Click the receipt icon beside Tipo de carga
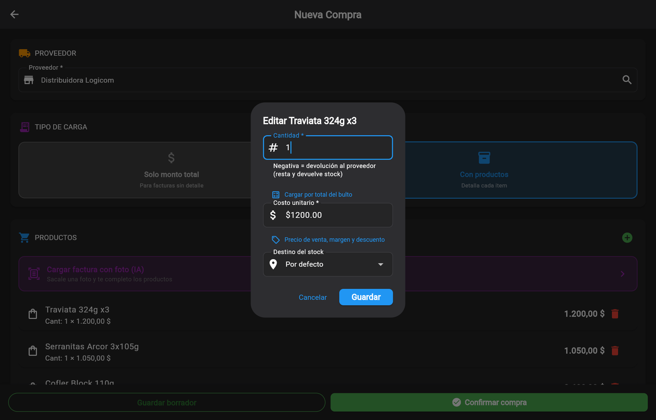 point(25,127)
